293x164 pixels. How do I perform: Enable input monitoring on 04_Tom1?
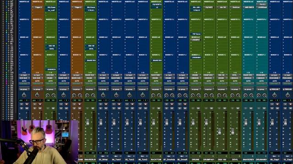[x=114, y=104]
